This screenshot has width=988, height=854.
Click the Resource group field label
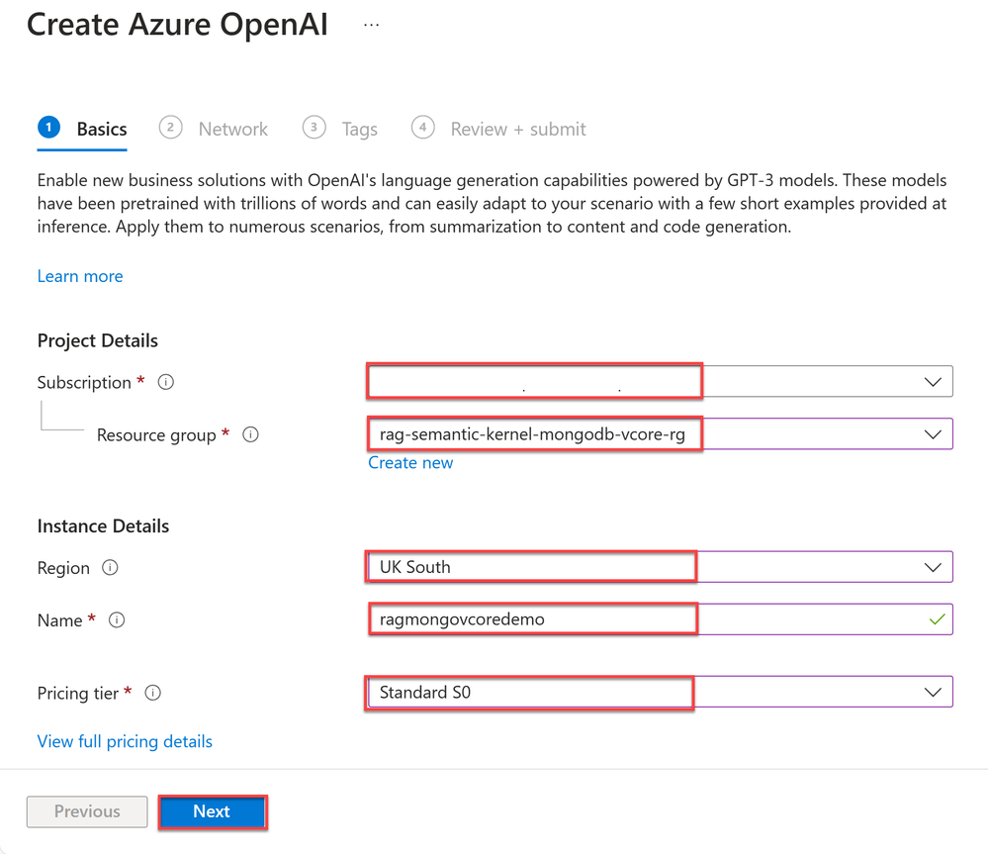click(156, 434)
